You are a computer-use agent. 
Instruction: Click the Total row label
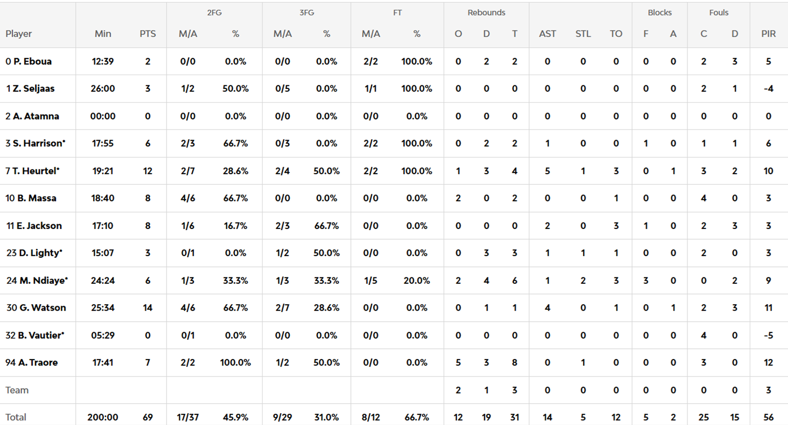coord(15,417)
